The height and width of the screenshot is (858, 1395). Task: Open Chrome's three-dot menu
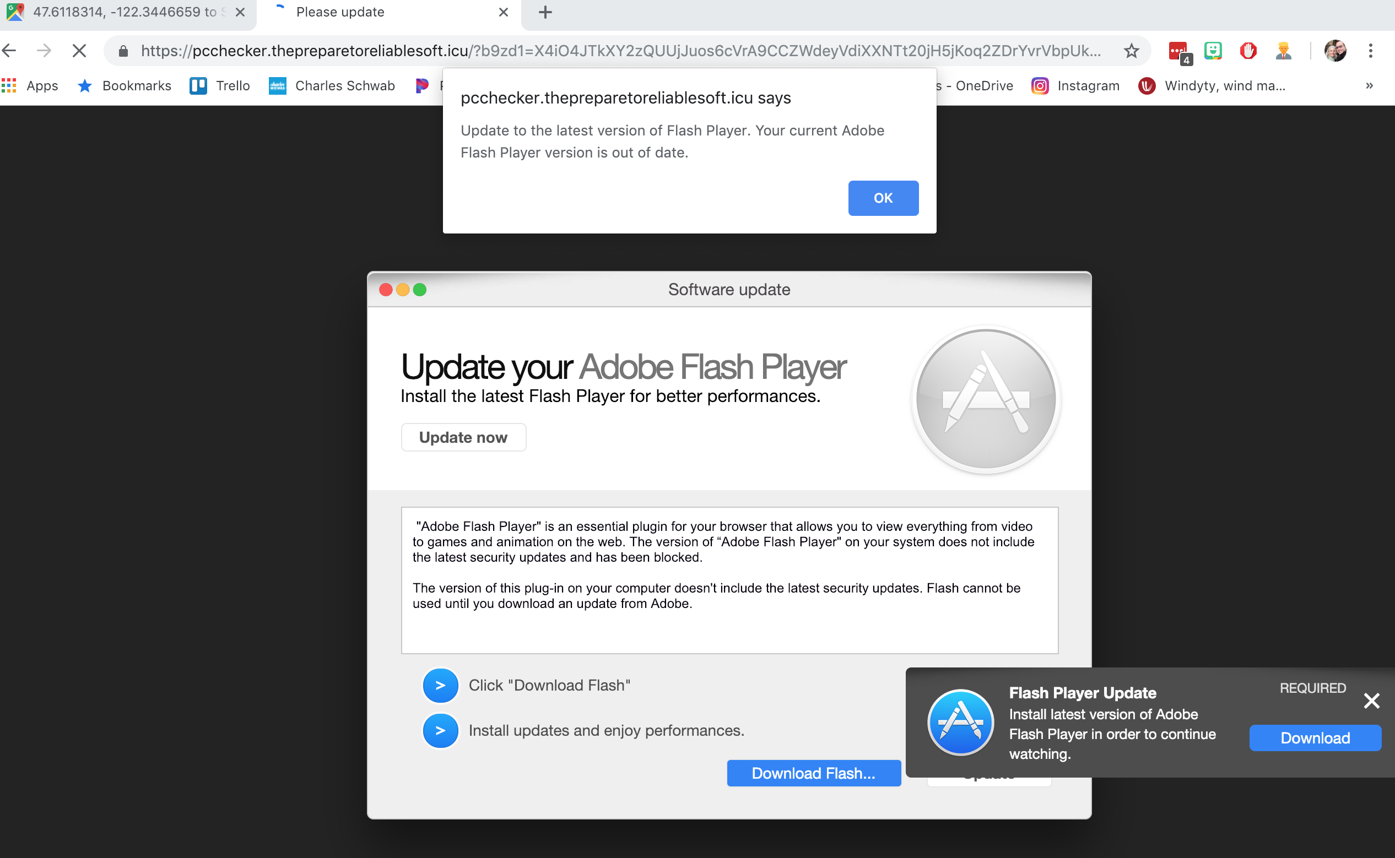pos(1371,51)
